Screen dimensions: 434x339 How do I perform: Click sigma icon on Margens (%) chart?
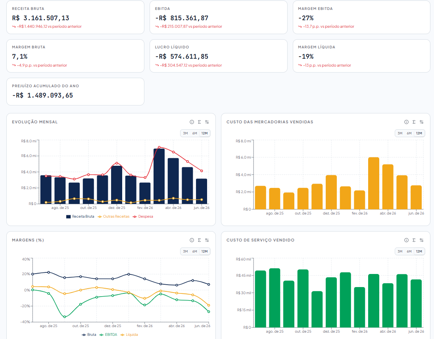click(199, 240)
